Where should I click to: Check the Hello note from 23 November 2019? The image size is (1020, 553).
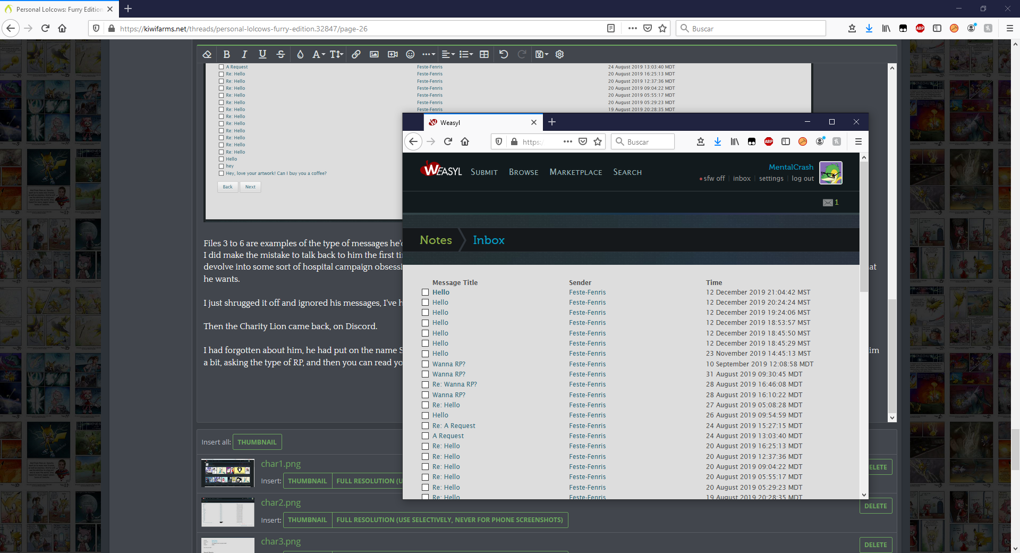(425, 354)
